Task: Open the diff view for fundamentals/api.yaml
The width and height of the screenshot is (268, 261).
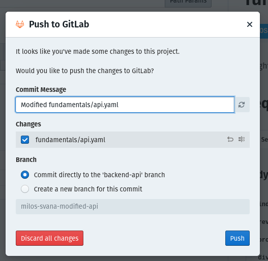Action: point(242,139)
